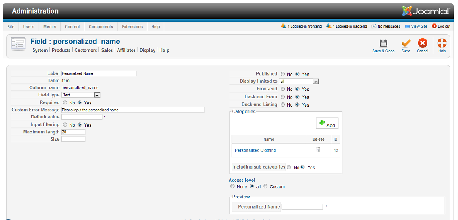Open the Components menu
Image resolution: width=458 pixels, height=220 pixels.
click(x=101, y=27)
